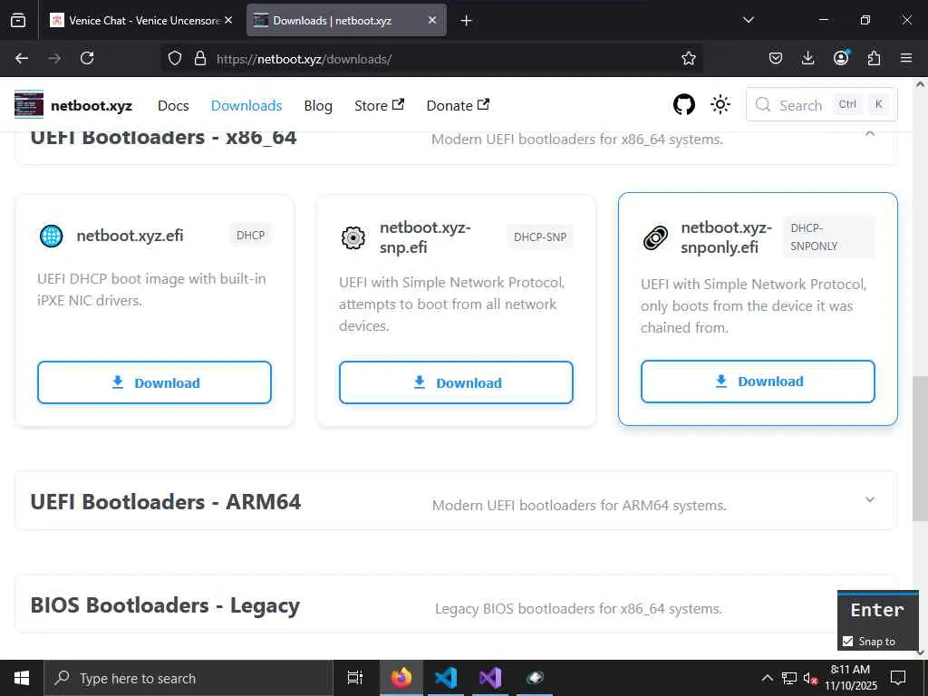928x696 pixels.
Task: Download netboot.xyz-snponly.efi bootloader
Action: pyautogui.click(x=758, y=382)
